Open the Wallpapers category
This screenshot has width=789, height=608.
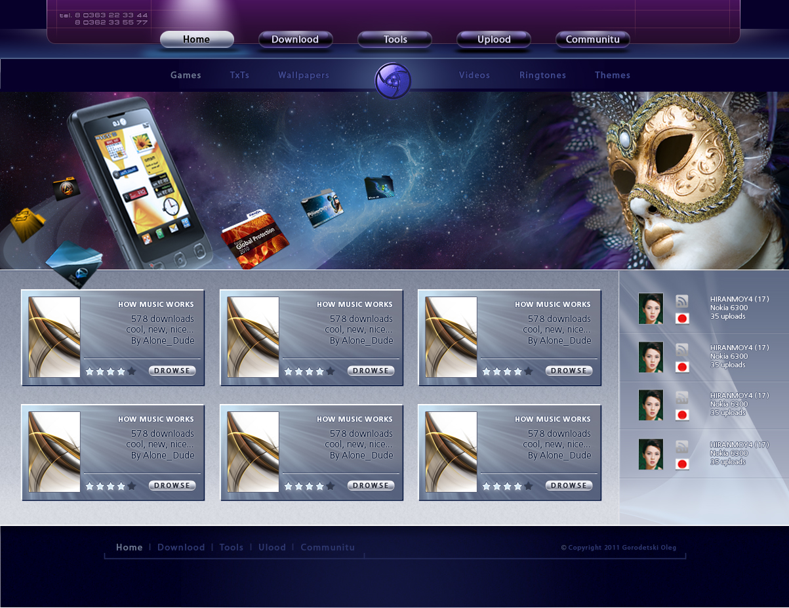304,75
